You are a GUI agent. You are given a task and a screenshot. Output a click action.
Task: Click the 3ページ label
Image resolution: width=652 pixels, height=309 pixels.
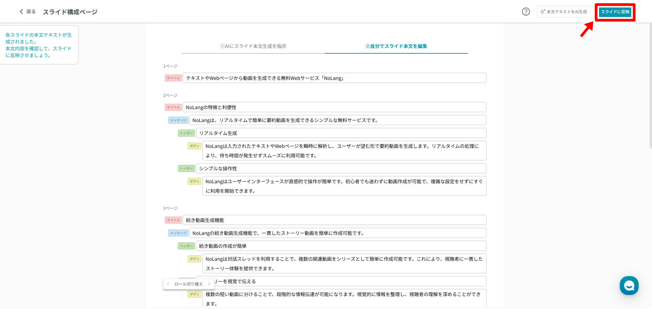coord(170,208)
